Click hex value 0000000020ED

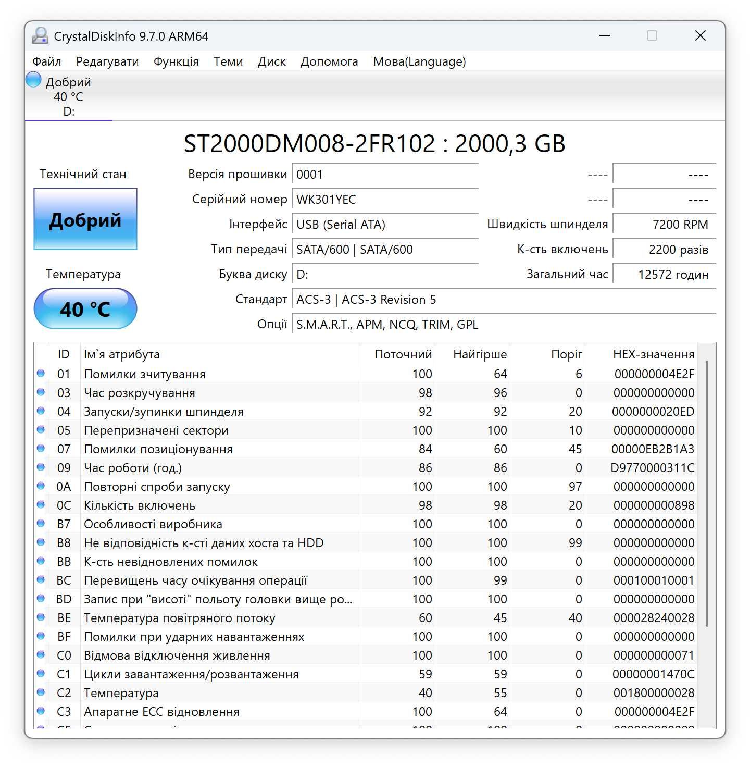tap(653, 411)
